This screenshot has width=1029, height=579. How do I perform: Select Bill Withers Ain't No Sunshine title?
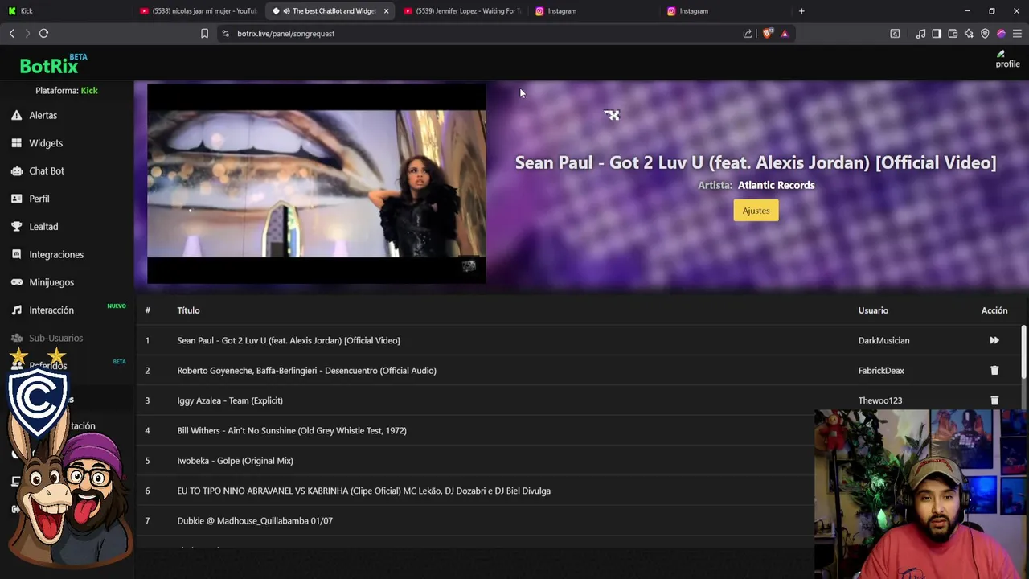click(292, 431)
